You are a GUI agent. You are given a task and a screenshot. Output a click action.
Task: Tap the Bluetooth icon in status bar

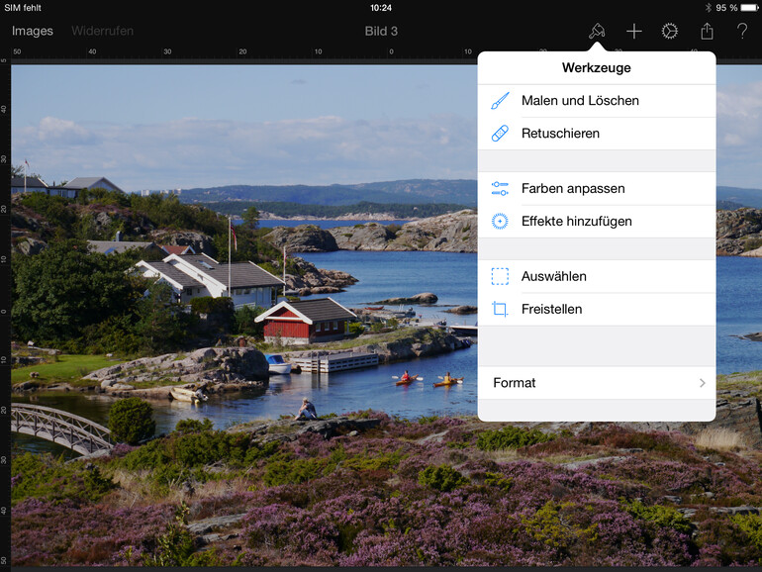click(708, 8)
